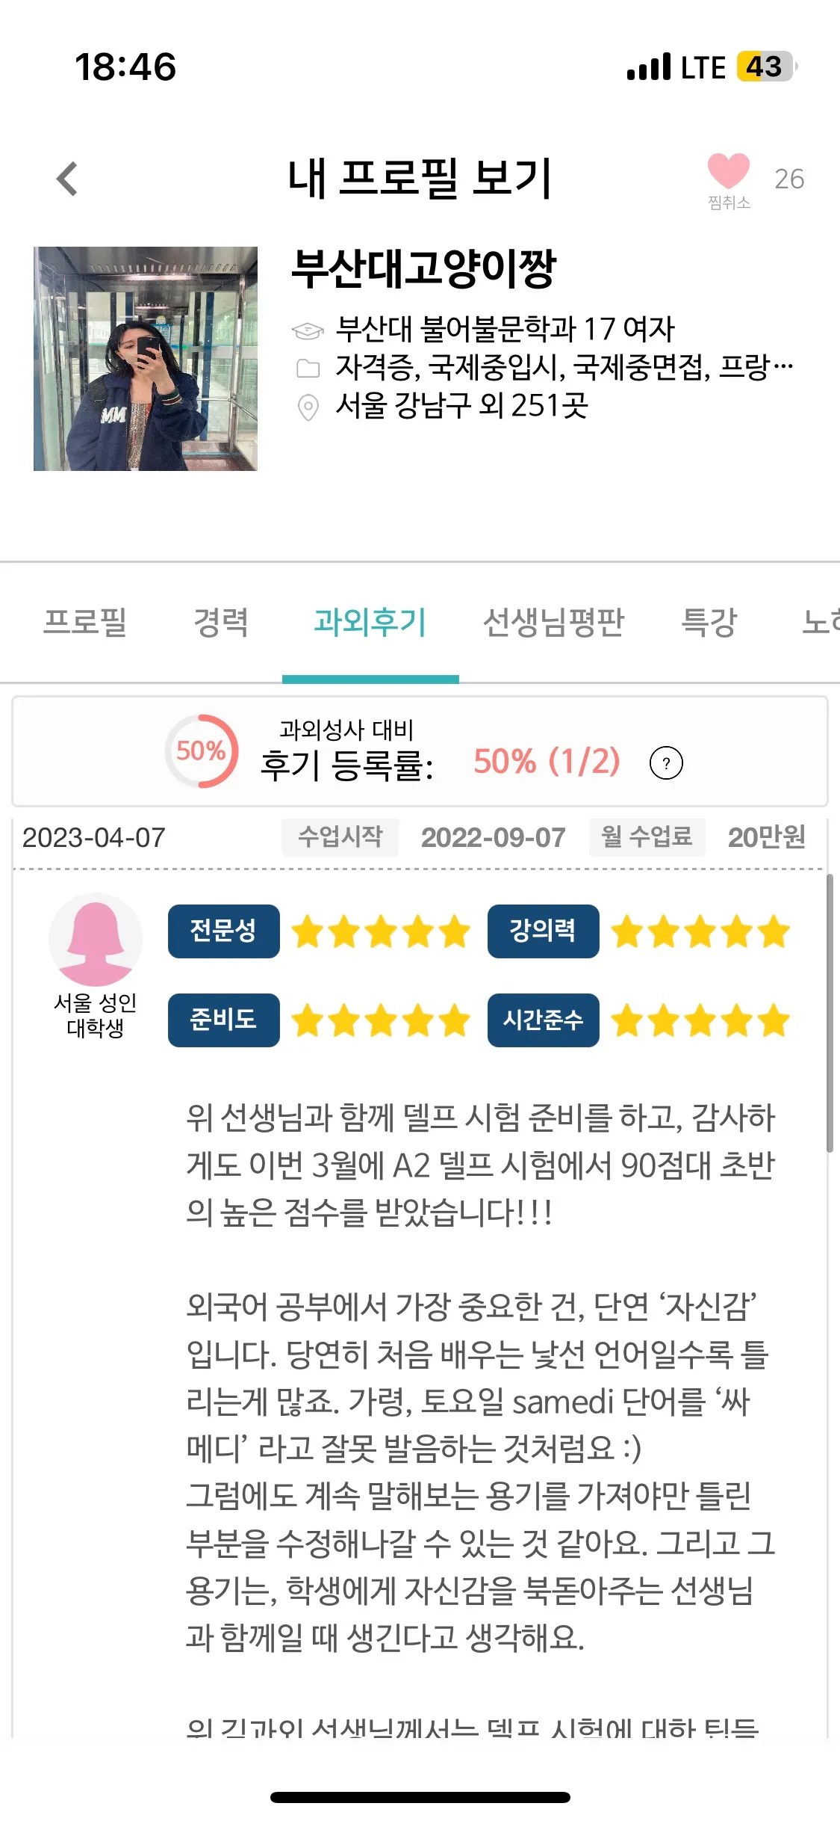Click the 찜취소 label under the heart
The height and width of the screenshot is (1821, 840).
click(x=728, y=200)
